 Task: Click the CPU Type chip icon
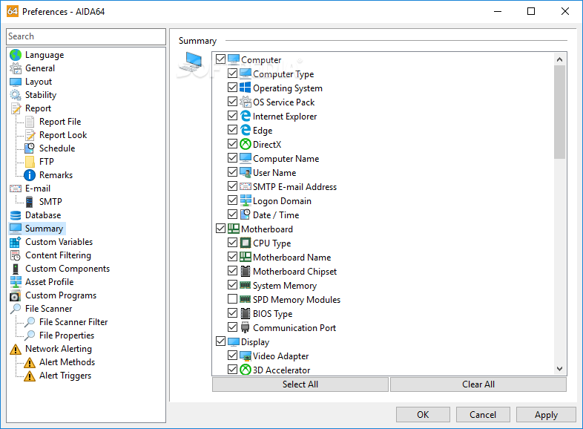coord(245,243)
